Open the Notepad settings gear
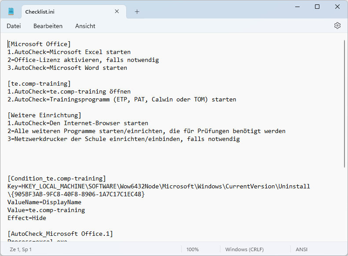348x256 pixels. coord(337,26)
